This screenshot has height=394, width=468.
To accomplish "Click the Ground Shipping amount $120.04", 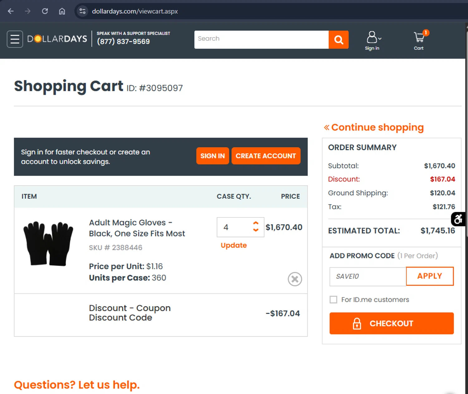I will click(x=442, y=193).
